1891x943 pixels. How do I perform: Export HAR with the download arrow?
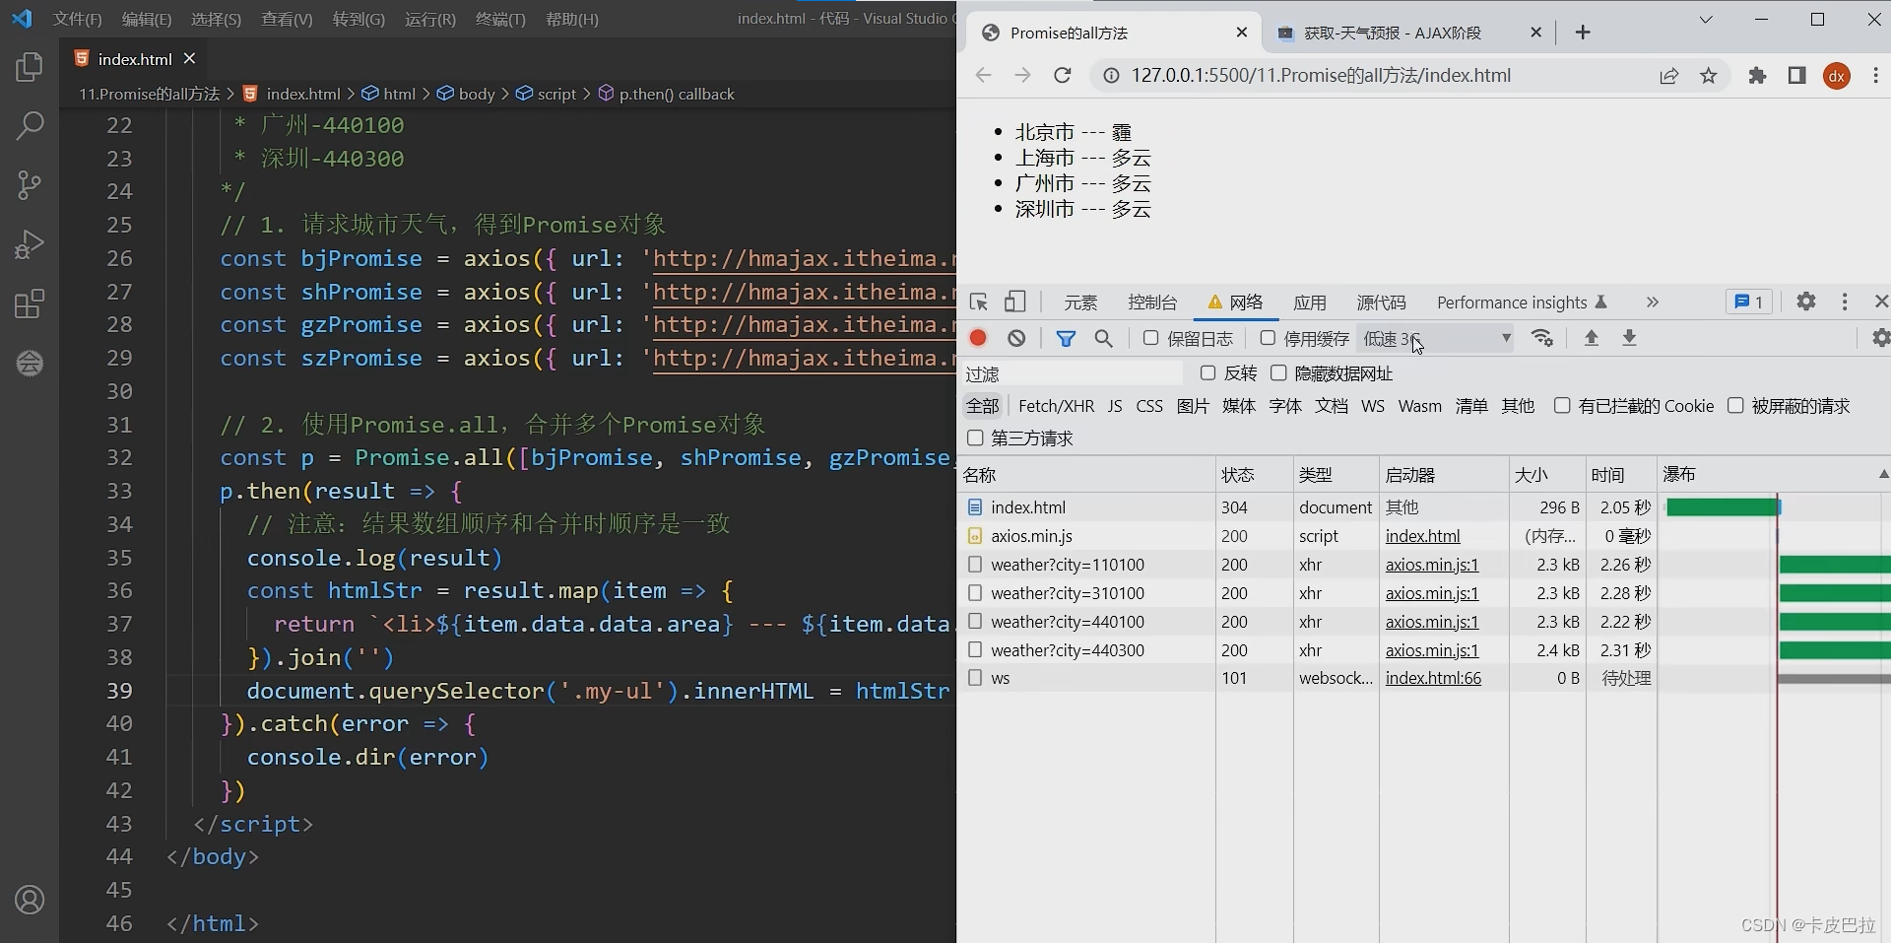click(x=1629, y=338)
